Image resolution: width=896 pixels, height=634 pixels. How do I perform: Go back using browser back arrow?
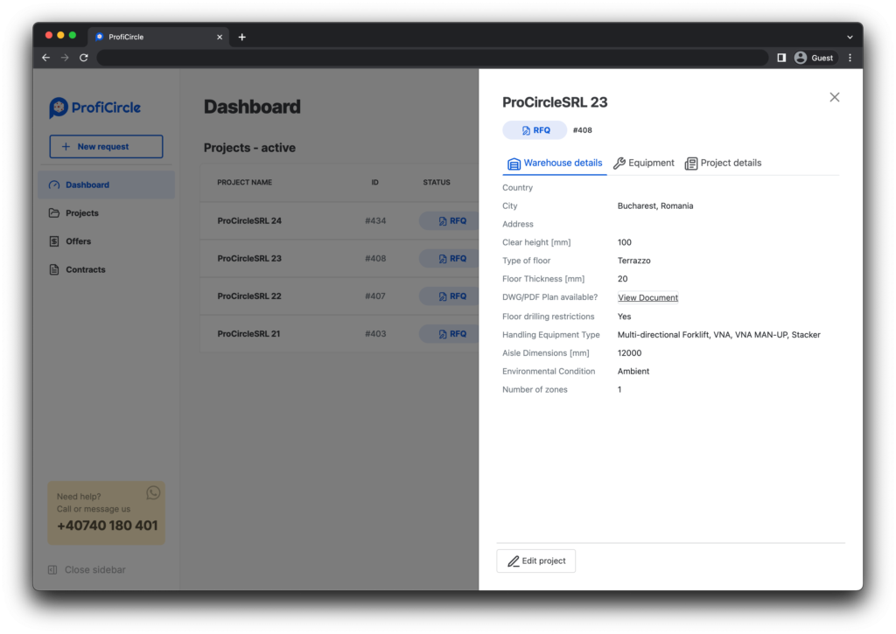coord(46,58)
